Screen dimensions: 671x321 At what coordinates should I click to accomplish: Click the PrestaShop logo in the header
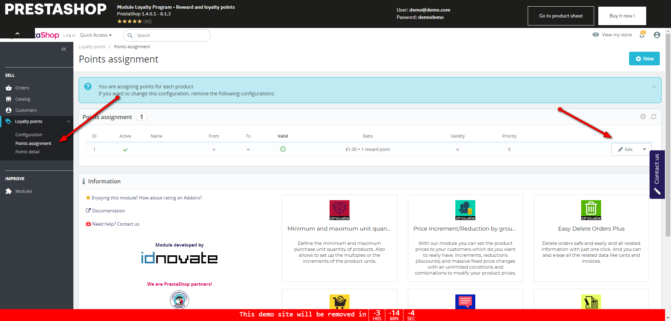(x=56, y=9)
